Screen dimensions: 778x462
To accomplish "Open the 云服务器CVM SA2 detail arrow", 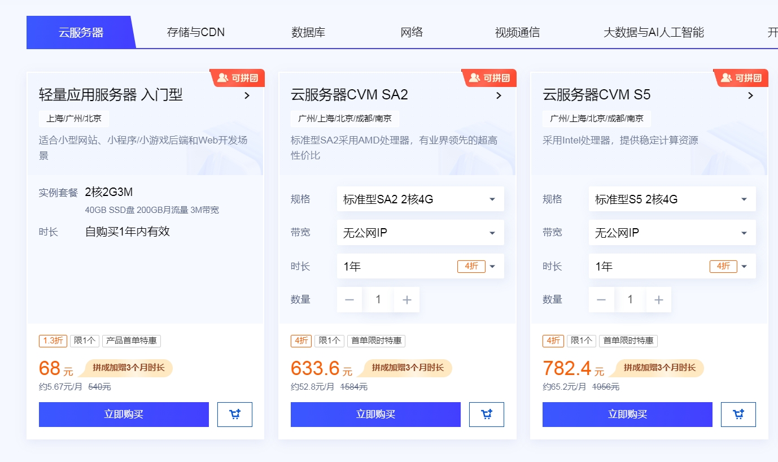I will 499,95.
